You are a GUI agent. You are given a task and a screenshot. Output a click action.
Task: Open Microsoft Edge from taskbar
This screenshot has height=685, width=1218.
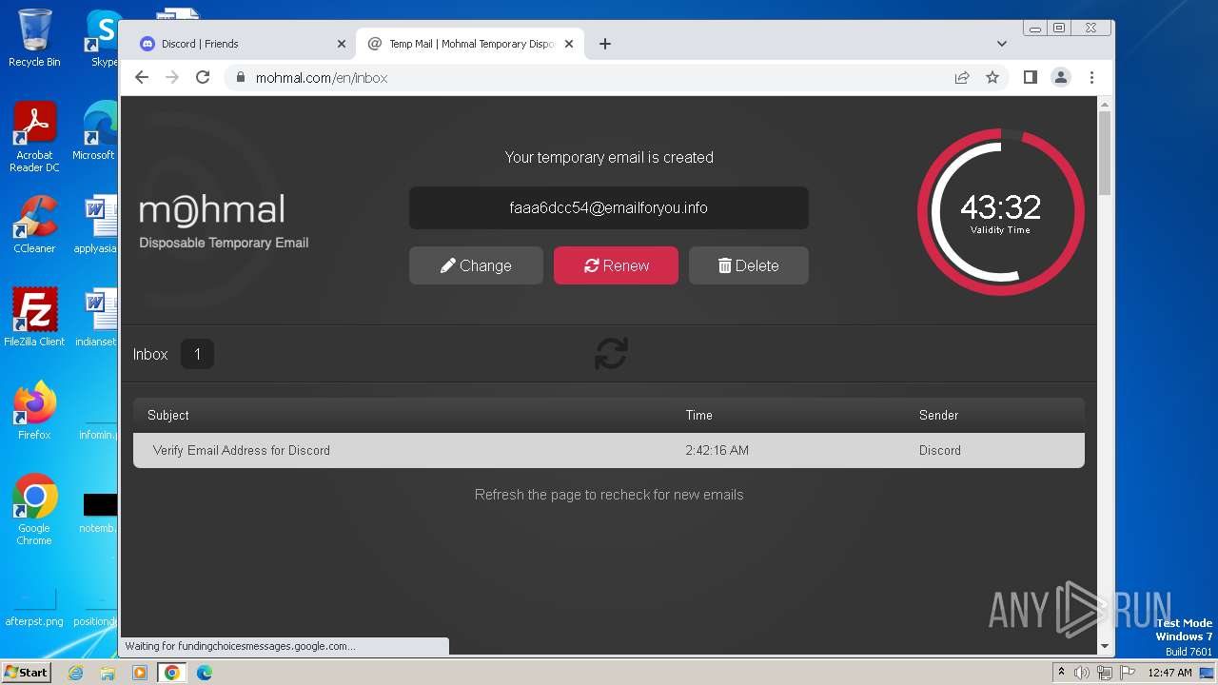coord(205,673)
